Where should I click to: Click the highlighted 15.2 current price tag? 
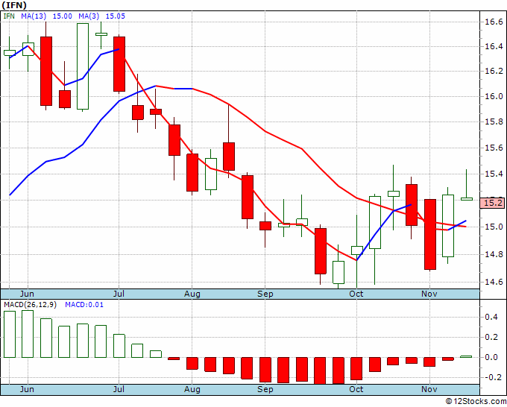pyautogui.click(x=492, y=203)
